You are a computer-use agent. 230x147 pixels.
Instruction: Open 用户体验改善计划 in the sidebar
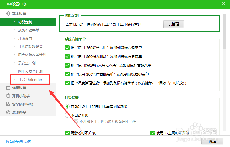(32, 55)
